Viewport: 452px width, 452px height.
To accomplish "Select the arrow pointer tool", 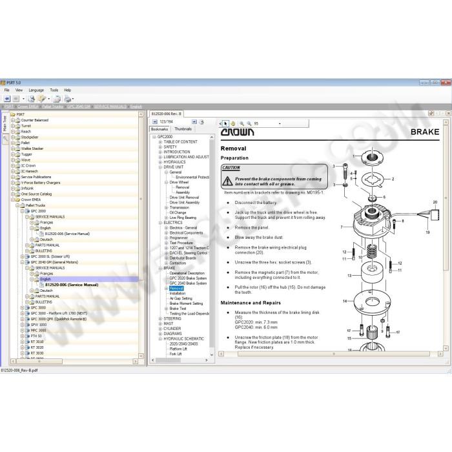I will (x=226, y=124).
